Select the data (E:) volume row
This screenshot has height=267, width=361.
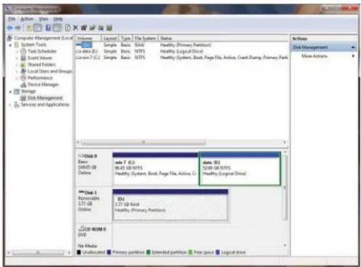(182, 51)
